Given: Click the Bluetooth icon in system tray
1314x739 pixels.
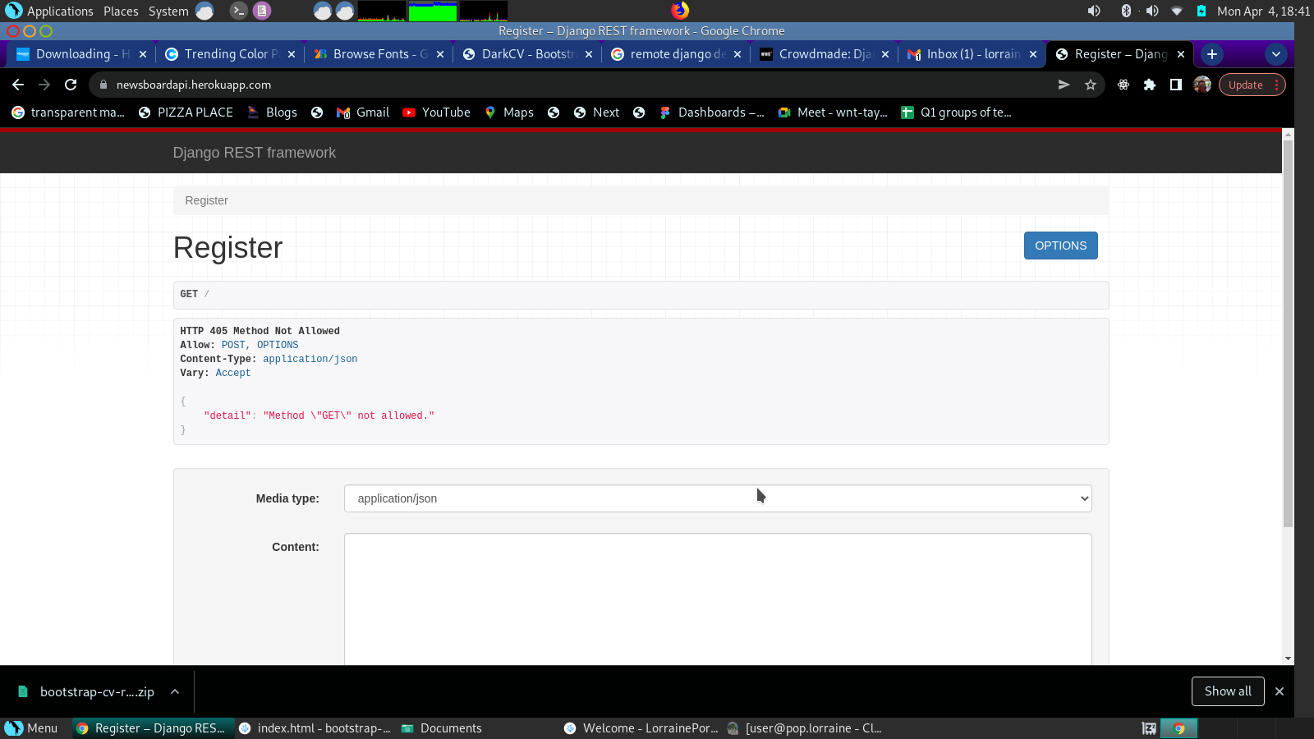Looking at the screenshot, I should point(1126,11).
